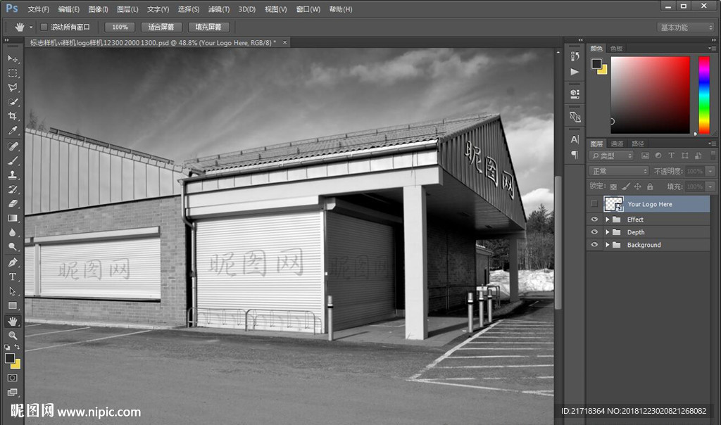Select the Polygonal Lasso tool

coord(13,87)
